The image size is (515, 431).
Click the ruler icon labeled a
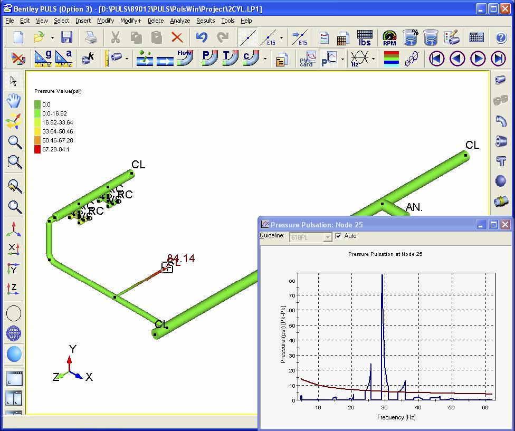click(64, 59)
